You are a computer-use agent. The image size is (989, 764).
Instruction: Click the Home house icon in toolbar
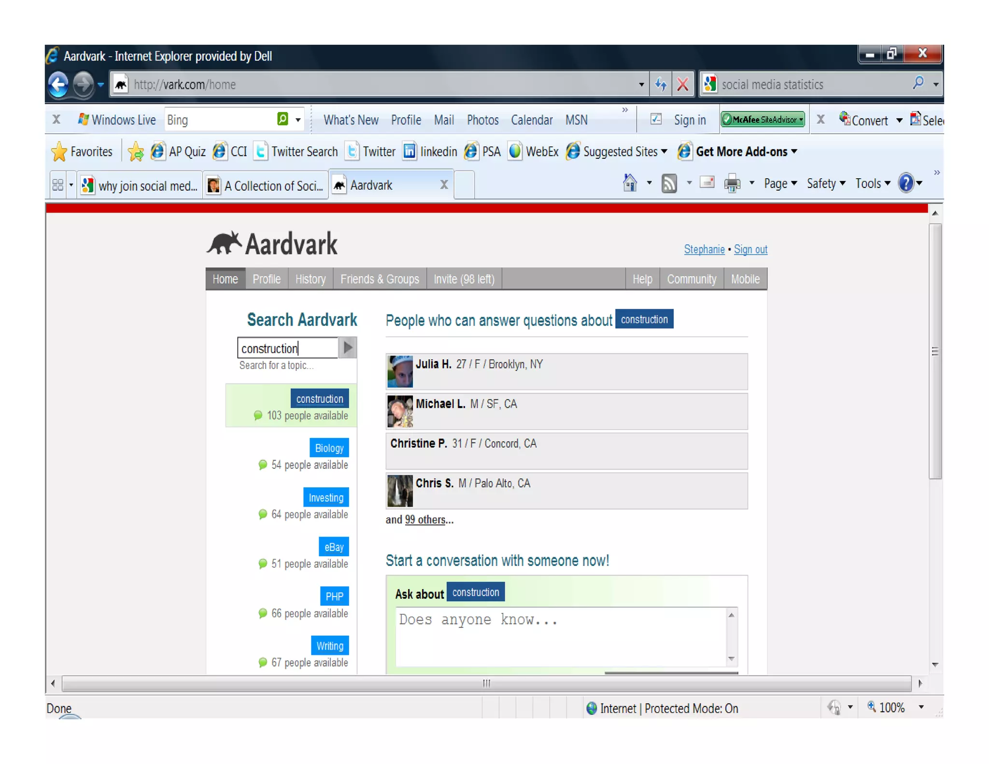pyautogui.click(x=630, y=183)
